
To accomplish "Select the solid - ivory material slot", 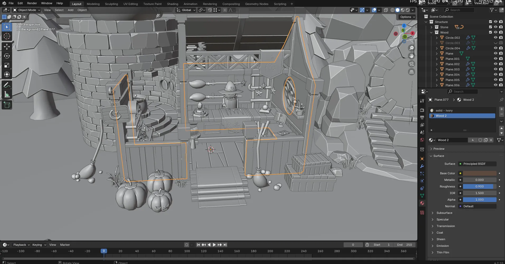I will pos(462,111).
